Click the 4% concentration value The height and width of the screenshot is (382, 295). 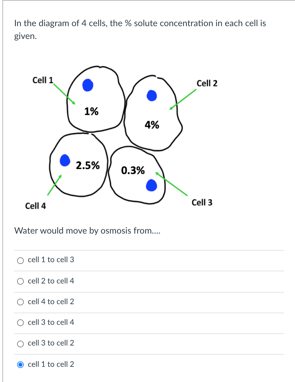[x=152, y=125]
